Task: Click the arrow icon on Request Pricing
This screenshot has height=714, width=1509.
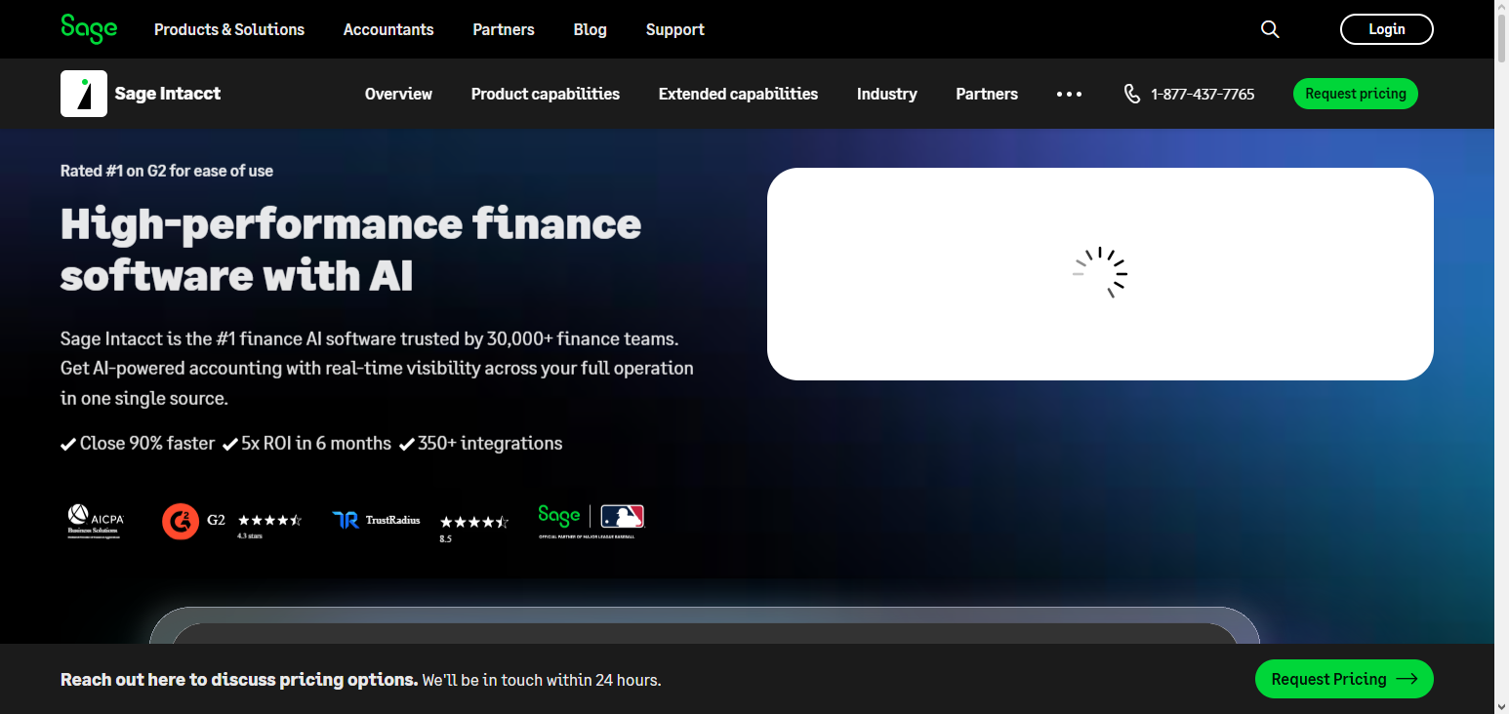Action: [x=1406, y=679]
